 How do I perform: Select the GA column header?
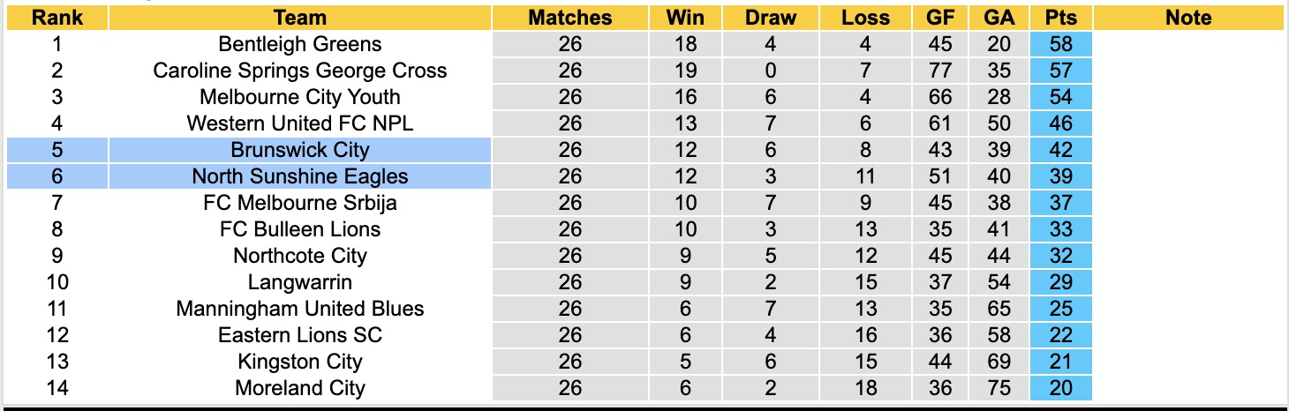999,18
